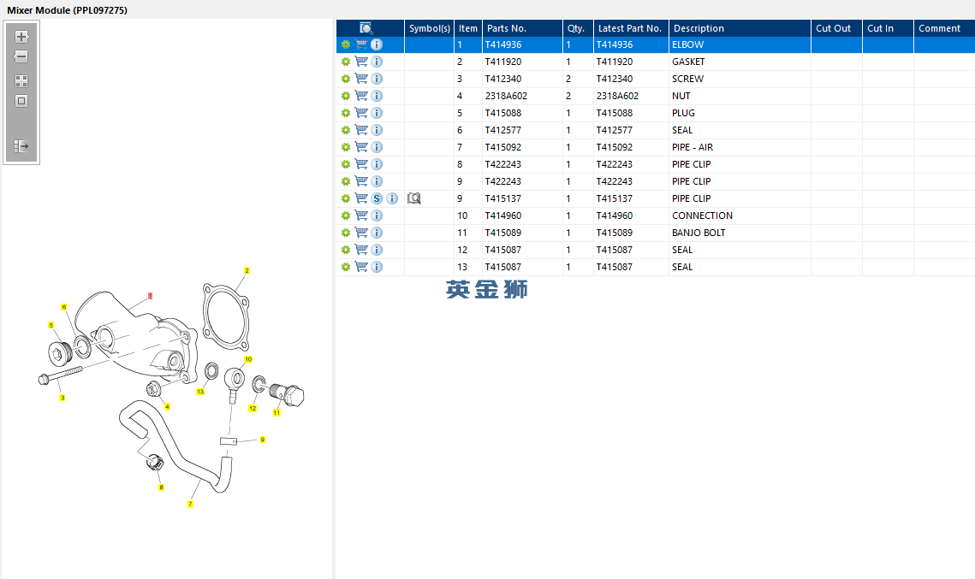This screenshot has width=975, height=579.
Task: Zoom out of the parts diagram
Action: pos(21,56)
